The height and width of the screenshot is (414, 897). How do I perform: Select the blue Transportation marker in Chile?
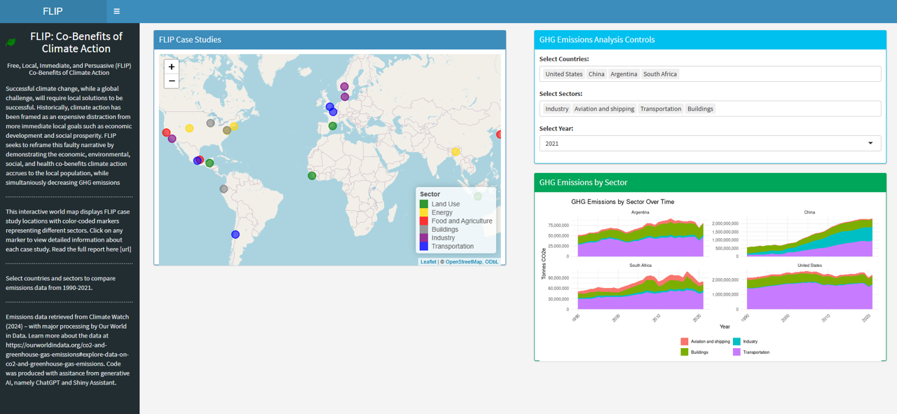coord(235,235)
